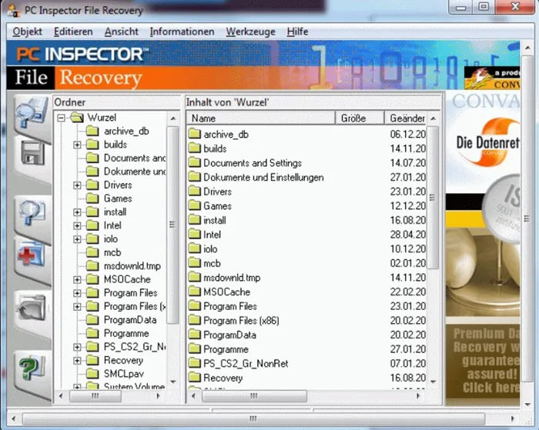Select archive_db in the folder tree
The height and width of the screenshot is (430, 539).
[126, 132]
